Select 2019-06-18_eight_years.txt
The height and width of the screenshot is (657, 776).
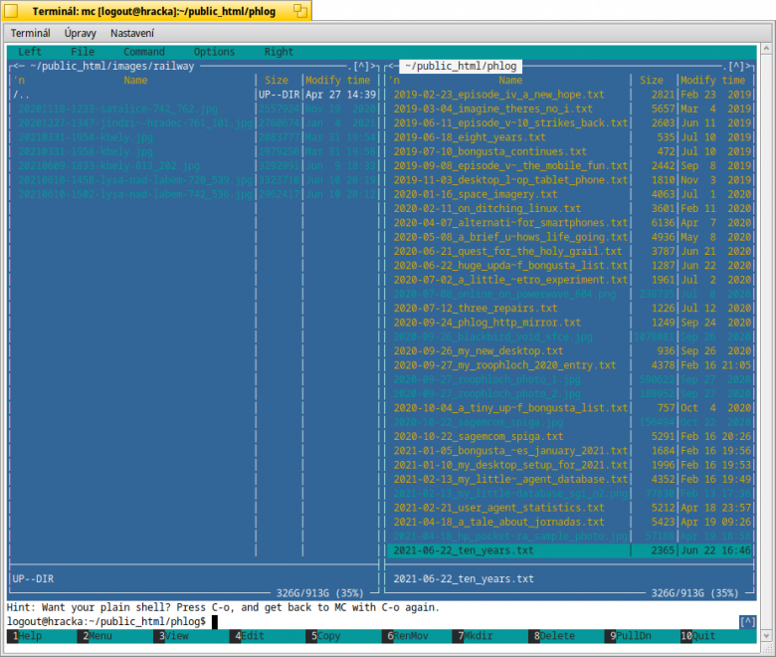click(569, 137)
